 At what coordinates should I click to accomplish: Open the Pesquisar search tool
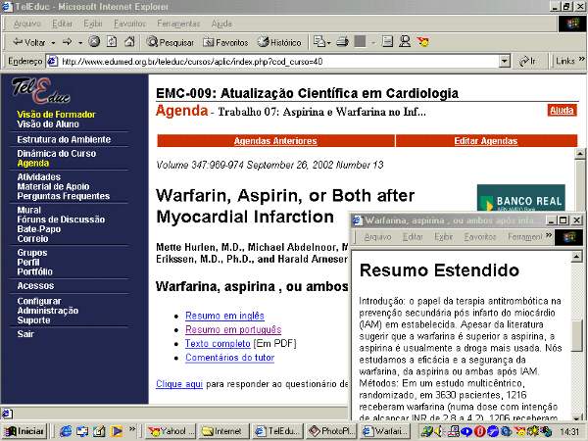pyautogui.click(x=171, y=42)
